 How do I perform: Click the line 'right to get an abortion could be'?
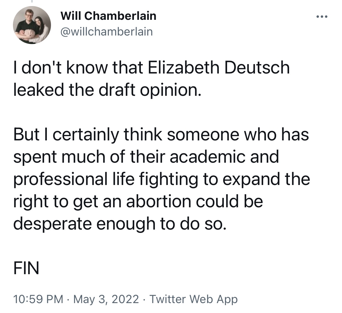click(x=138, y=202)
